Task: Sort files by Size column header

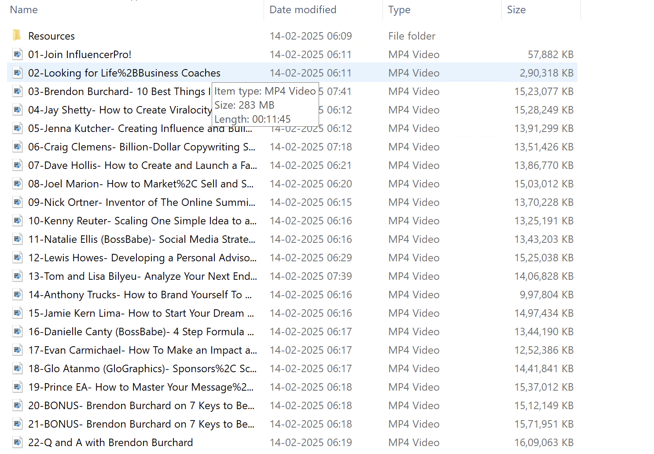Action: (516, 10)
